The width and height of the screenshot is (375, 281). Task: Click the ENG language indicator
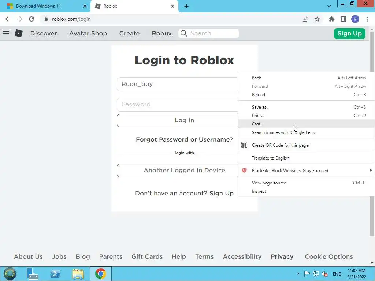point(337,274)
